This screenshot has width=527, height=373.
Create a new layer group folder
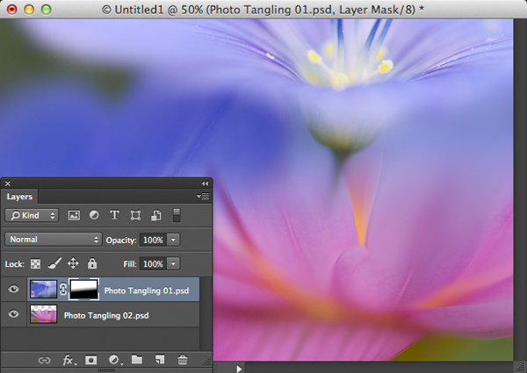click(137, 360)
